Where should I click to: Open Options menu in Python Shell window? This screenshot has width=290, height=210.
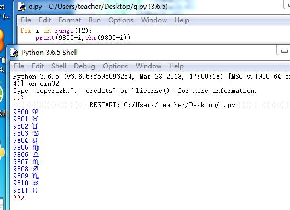click(115, 66)
